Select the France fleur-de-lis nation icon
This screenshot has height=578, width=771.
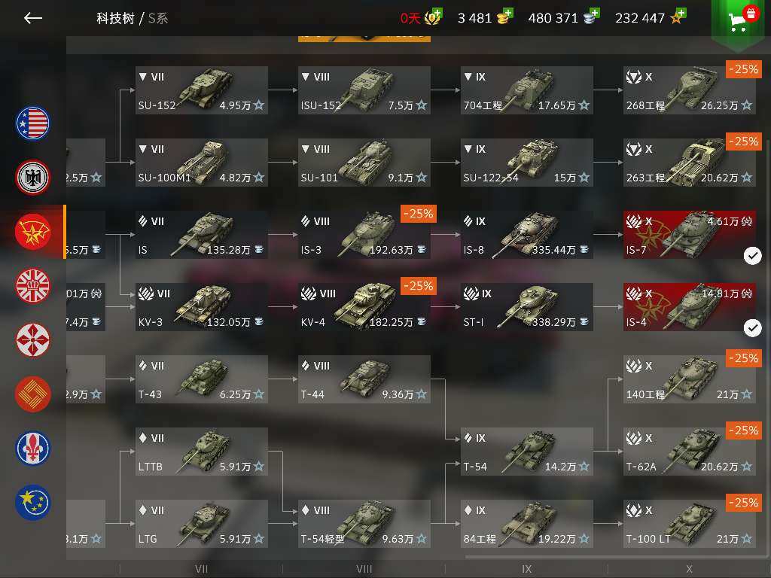[32, 448]
